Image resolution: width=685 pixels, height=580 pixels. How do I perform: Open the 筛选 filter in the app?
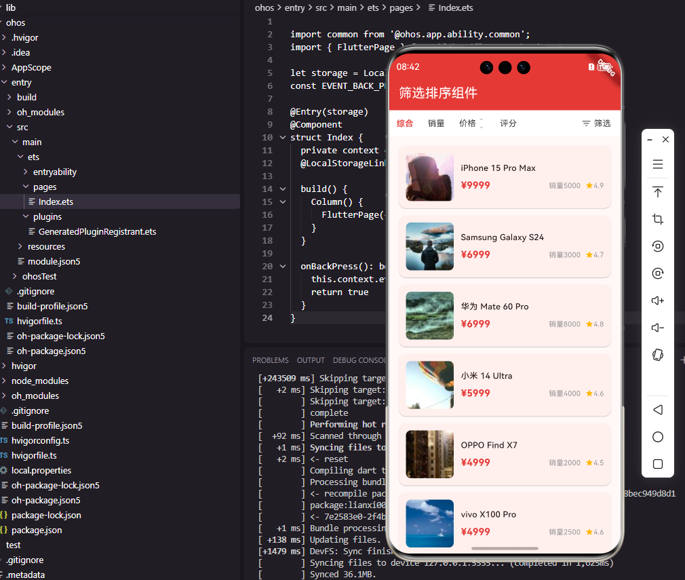pyautogui.click(x=596, y=123)
